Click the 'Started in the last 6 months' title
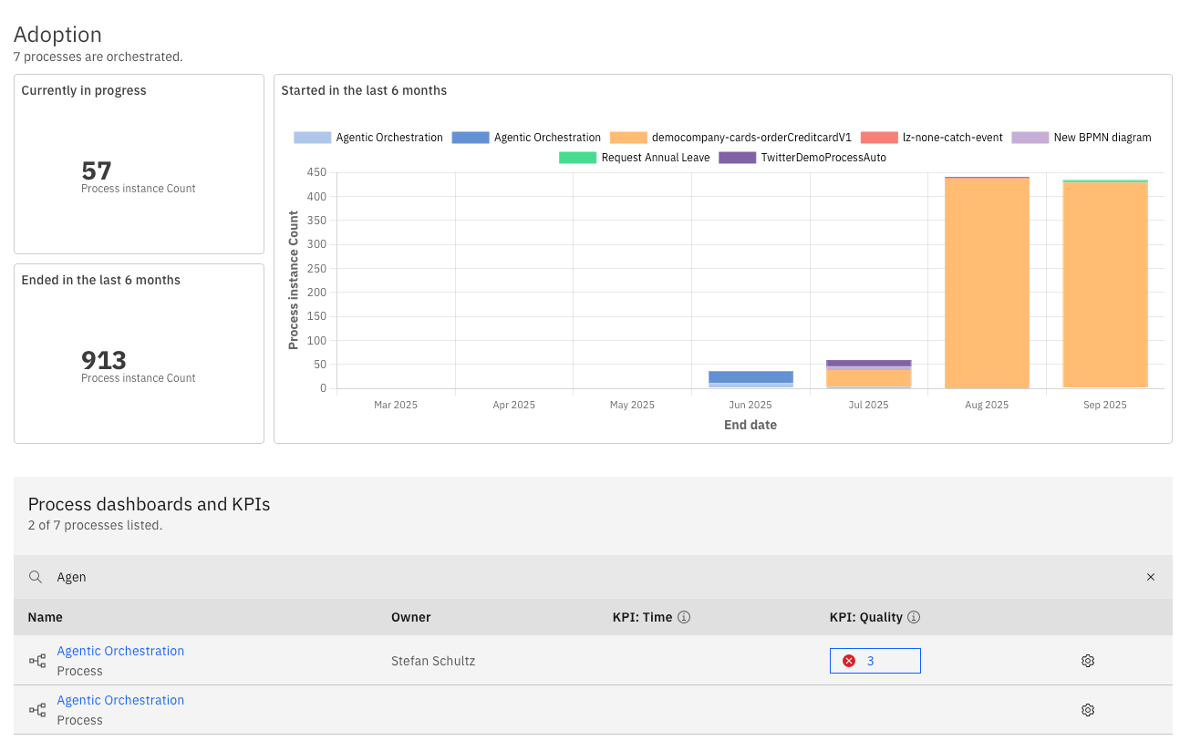This screenshot has width=1180, height=741. click(x=364, y=90)
